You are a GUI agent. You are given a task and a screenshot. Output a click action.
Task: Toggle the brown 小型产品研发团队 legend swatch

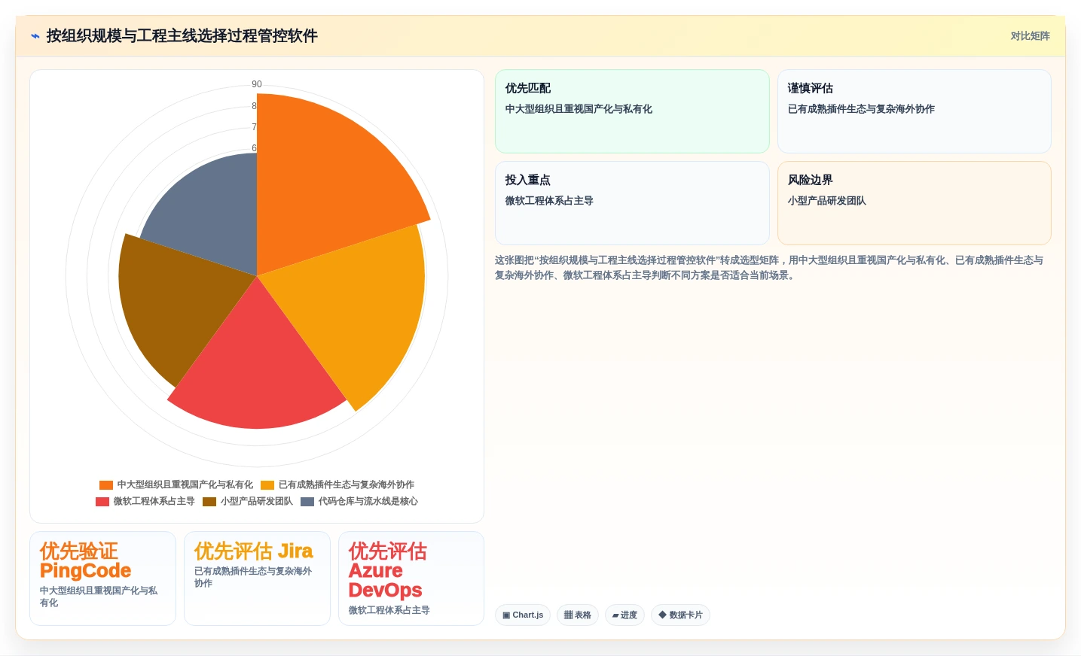click(x=209, y=502)
